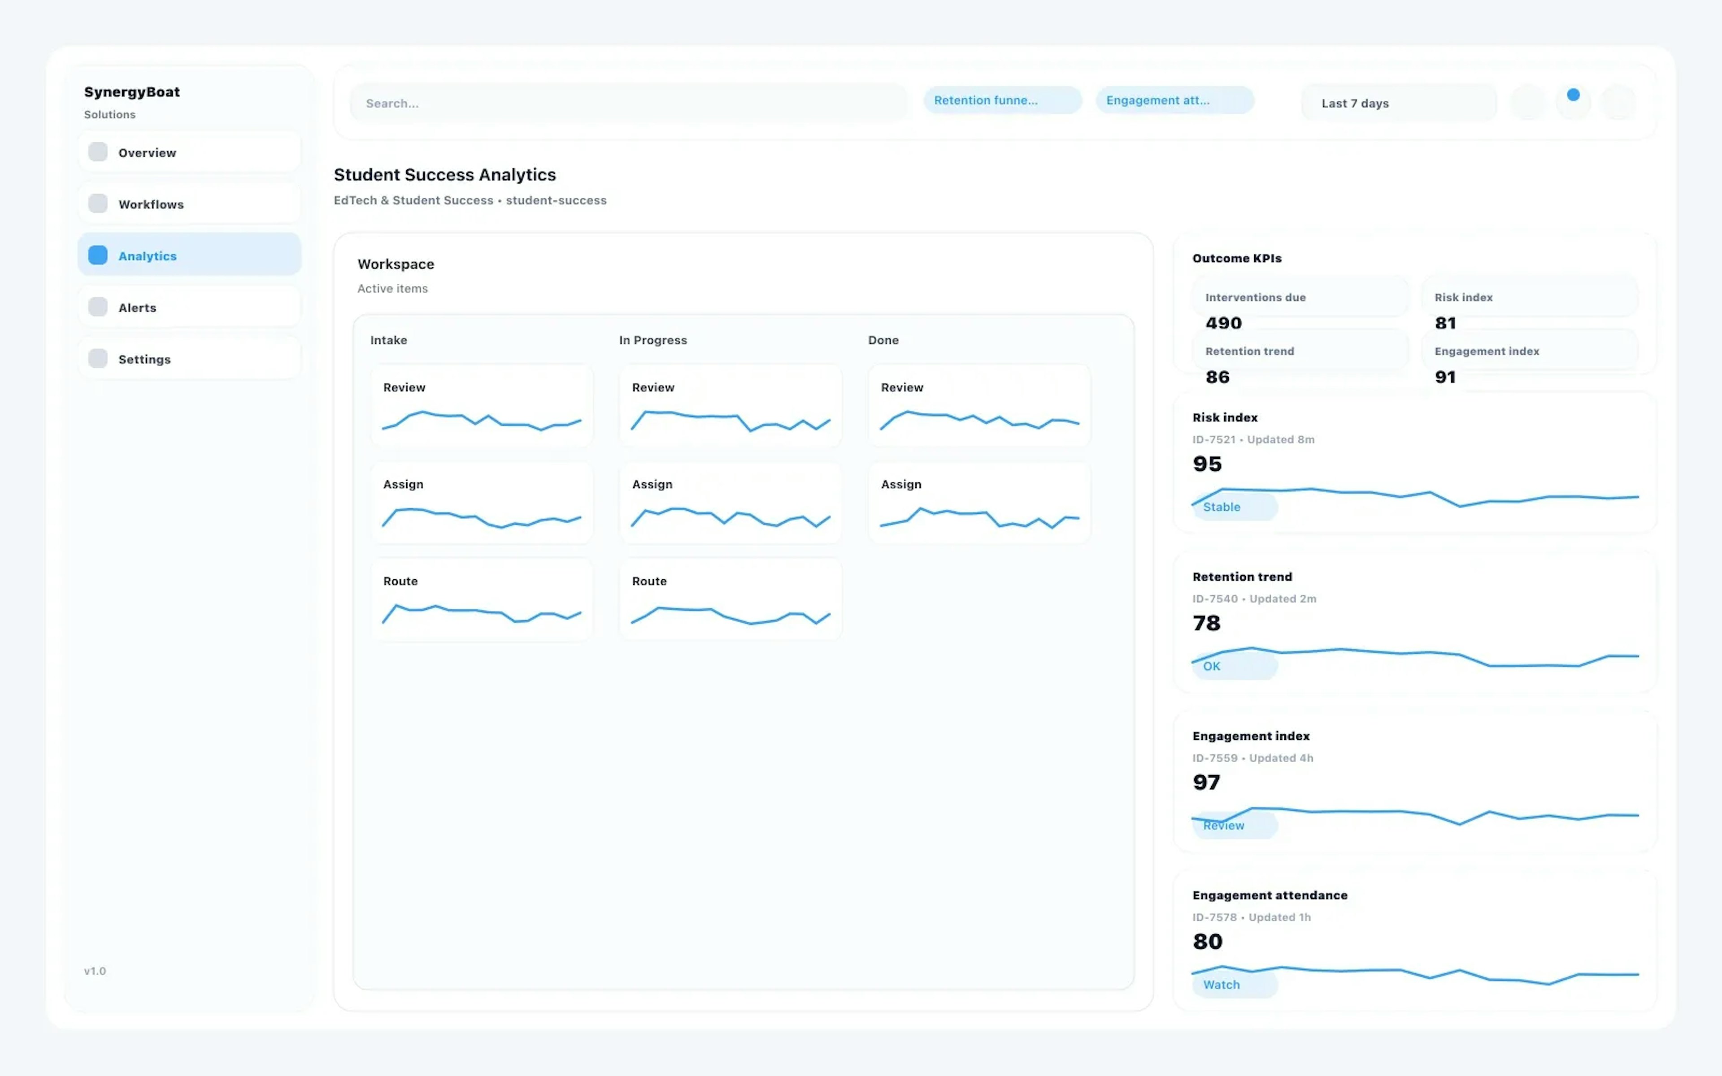Expand the Engagement attendance filter chip

[x=1174, y=100]
